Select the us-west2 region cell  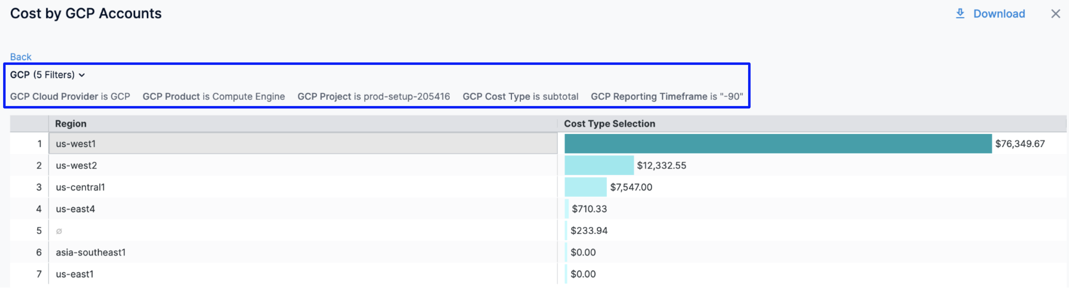(x=76, y=166)
